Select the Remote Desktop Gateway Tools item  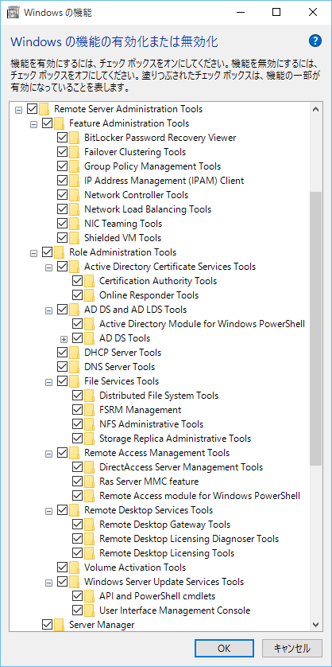[x=164, y=525]
